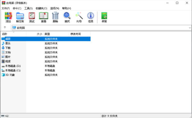The image size is (192, 118).
Task: Click the key icon in status bar
Action: [7, 116]
